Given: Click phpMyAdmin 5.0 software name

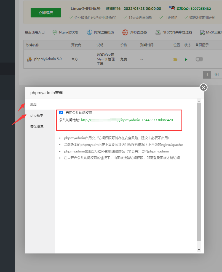Looking at the screenshot, I should [48, 59].
